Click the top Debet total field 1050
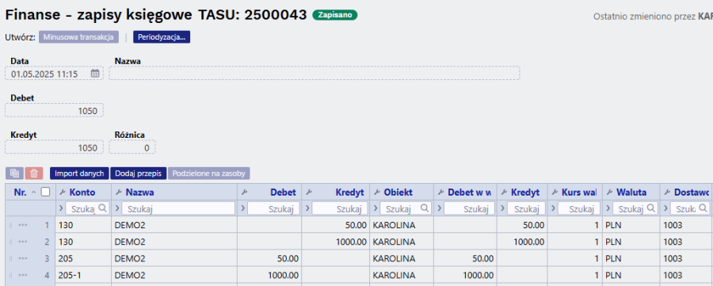The height and width of the screenshot is (286, 713). pyautogui.click(x=54, y=110)
